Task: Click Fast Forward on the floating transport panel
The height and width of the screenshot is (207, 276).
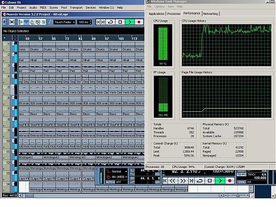Action: [x=183, y=181]
